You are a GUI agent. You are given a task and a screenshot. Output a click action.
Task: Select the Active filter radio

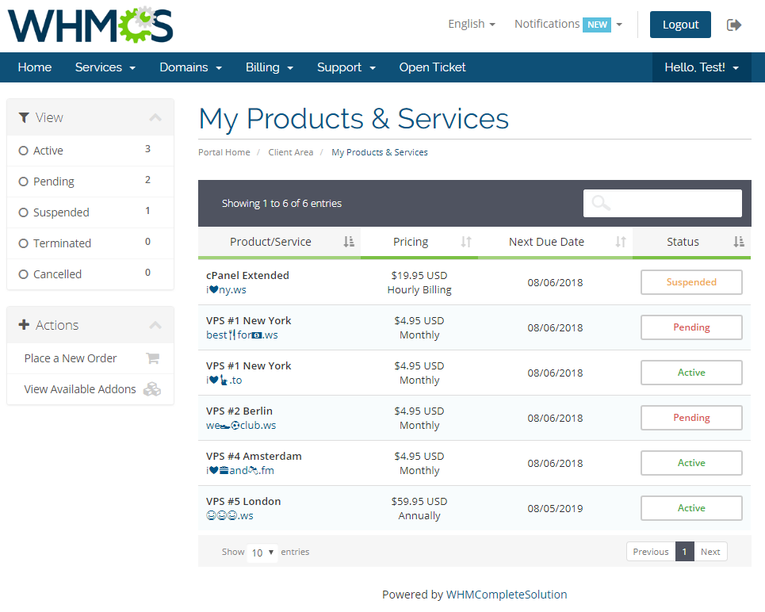(x=24, y=151)
